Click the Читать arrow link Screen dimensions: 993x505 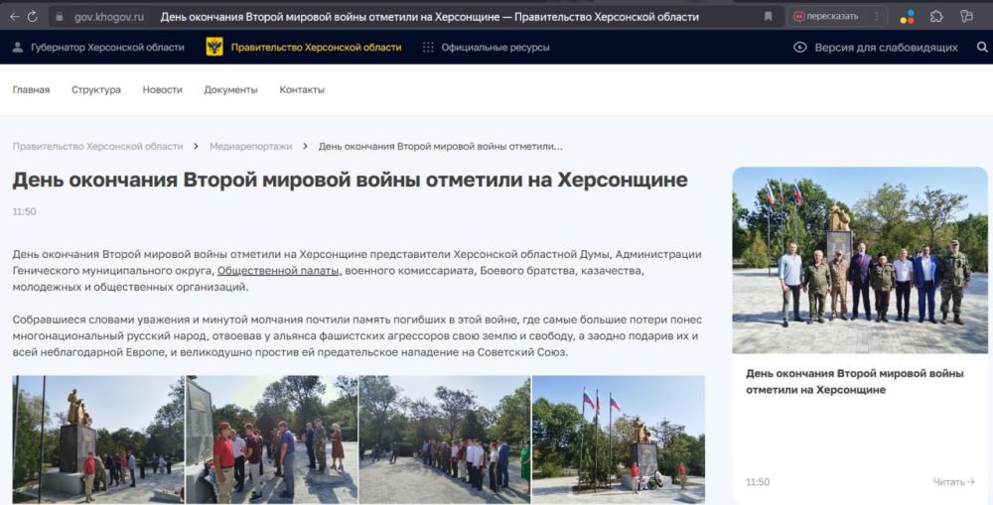click(x=953, y=482)
